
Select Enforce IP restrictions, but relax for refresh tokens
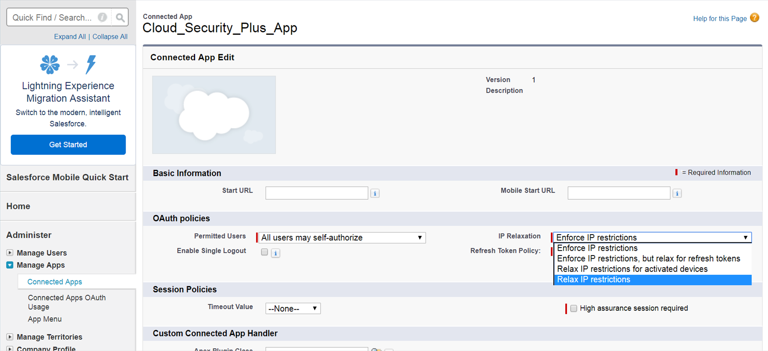(x=652, y=259)
